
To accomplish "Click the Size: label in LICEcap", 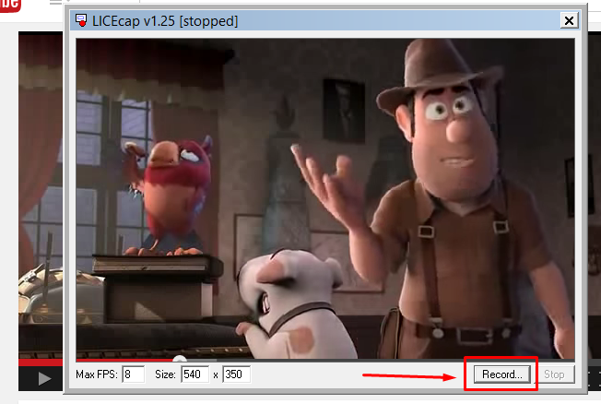I will point(165,374).
